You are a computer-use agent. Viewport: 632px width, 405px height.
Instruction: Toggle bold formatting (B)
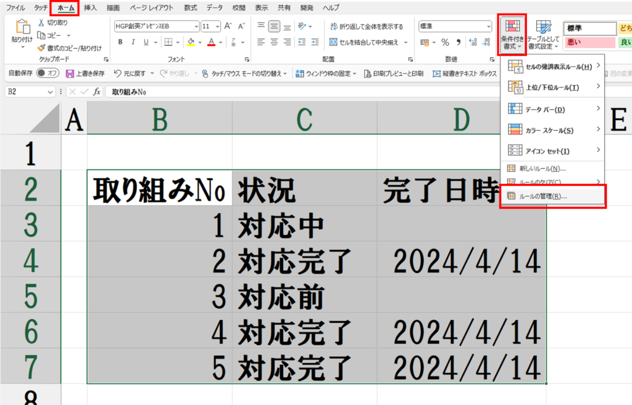click(x=120, y=42)
